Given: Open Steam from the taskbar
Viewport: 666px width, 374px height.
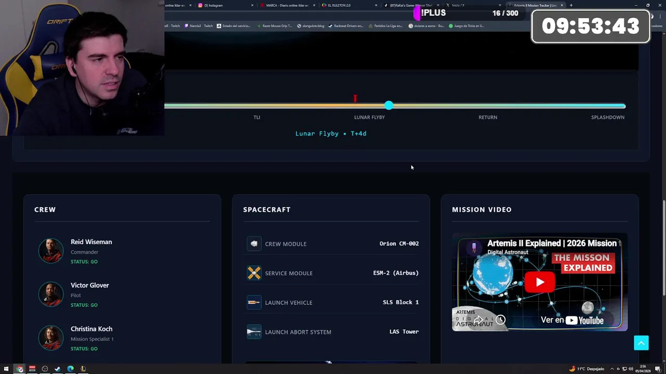Looking at the screenshot, I should (57, 369).
